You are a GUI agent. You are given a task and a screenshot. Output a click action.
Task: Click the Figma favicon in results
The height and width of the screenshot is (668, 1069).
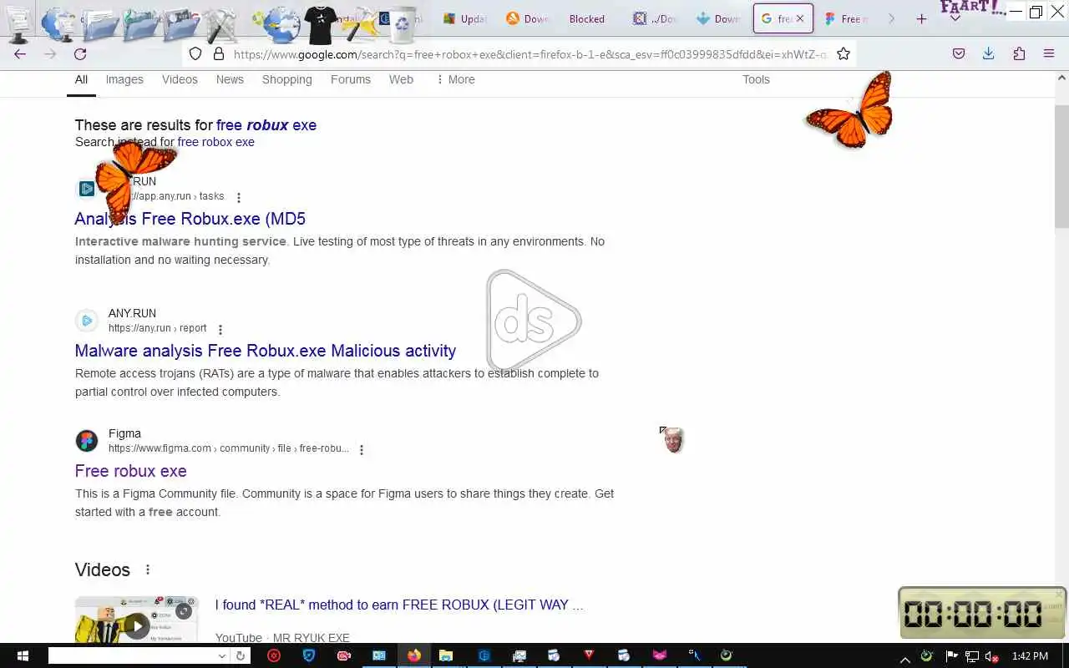[x=87, y=440]
